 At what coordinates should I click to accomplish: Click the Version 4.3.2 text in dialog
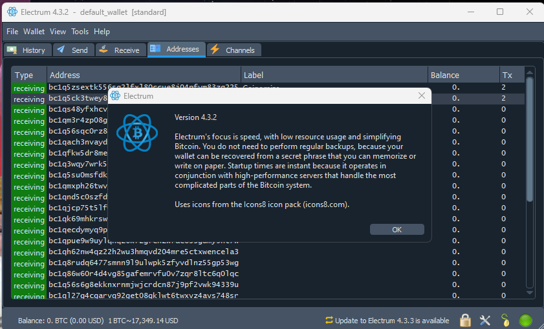(196, 117)
